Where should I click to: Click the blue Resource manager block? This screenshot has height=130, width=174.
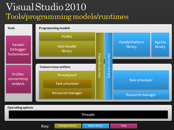[x=141, y=95]
